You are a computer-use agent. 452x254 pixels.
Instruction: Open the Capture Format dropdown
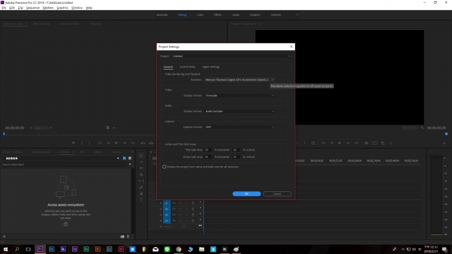(x=240, y=127)
